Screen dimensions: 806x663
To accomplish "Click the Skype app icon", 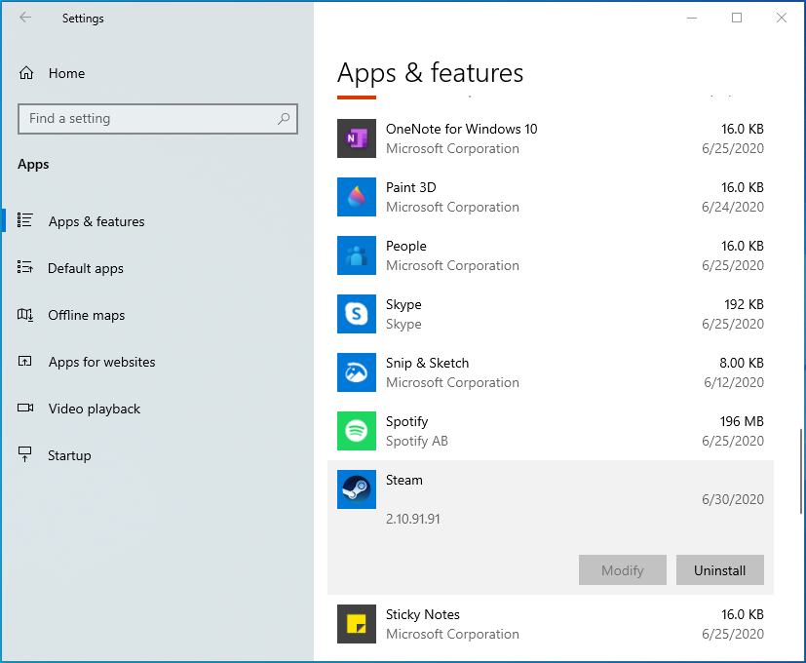I will pos(357,314).
